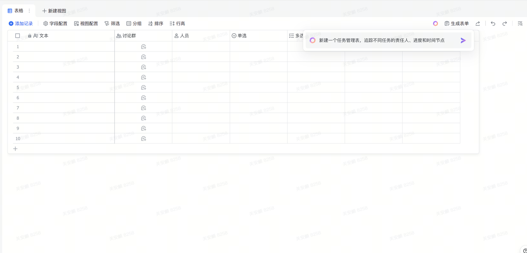Open 字段配置 field configuration
Image resolution: width=527 pixels, height=253 pixels.
pos(55,23)
